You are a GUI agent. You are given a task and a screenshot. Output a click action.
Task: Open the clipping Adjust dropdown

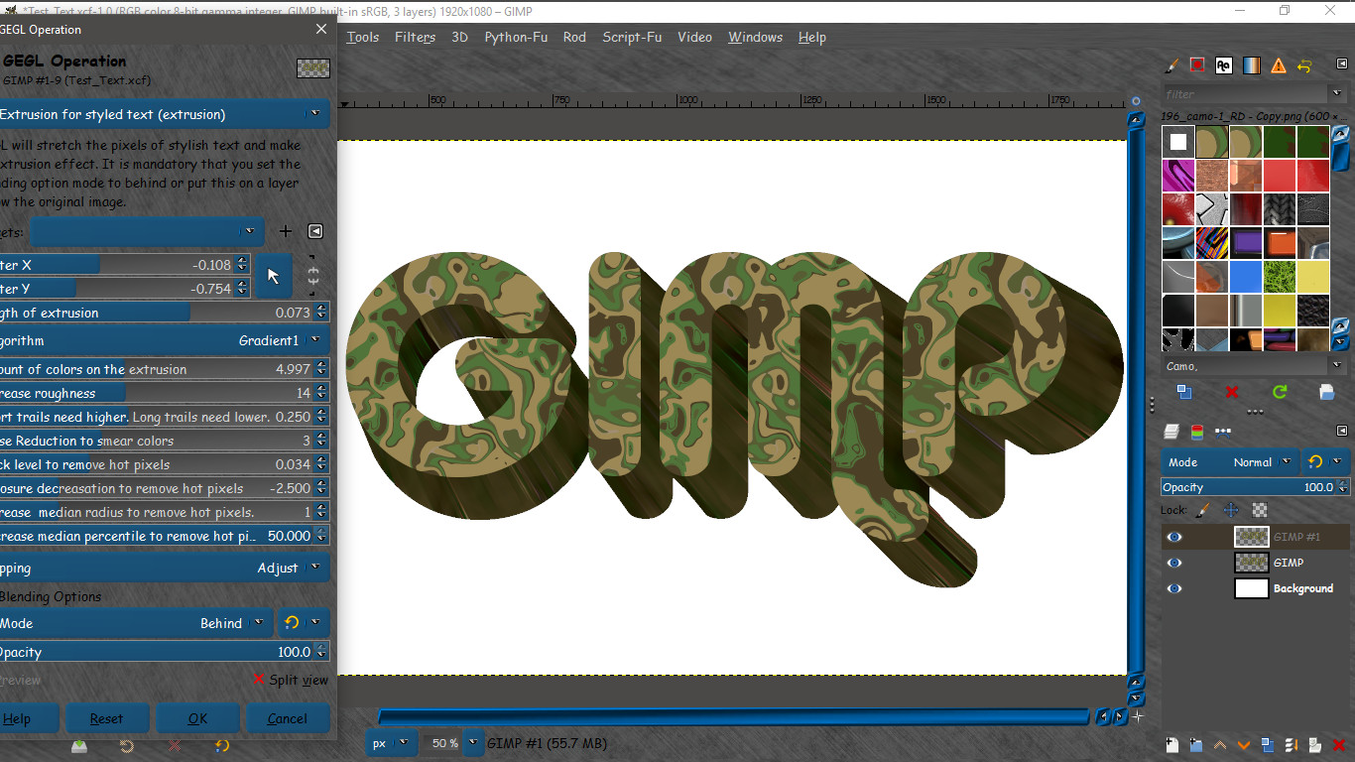point(164,569)
